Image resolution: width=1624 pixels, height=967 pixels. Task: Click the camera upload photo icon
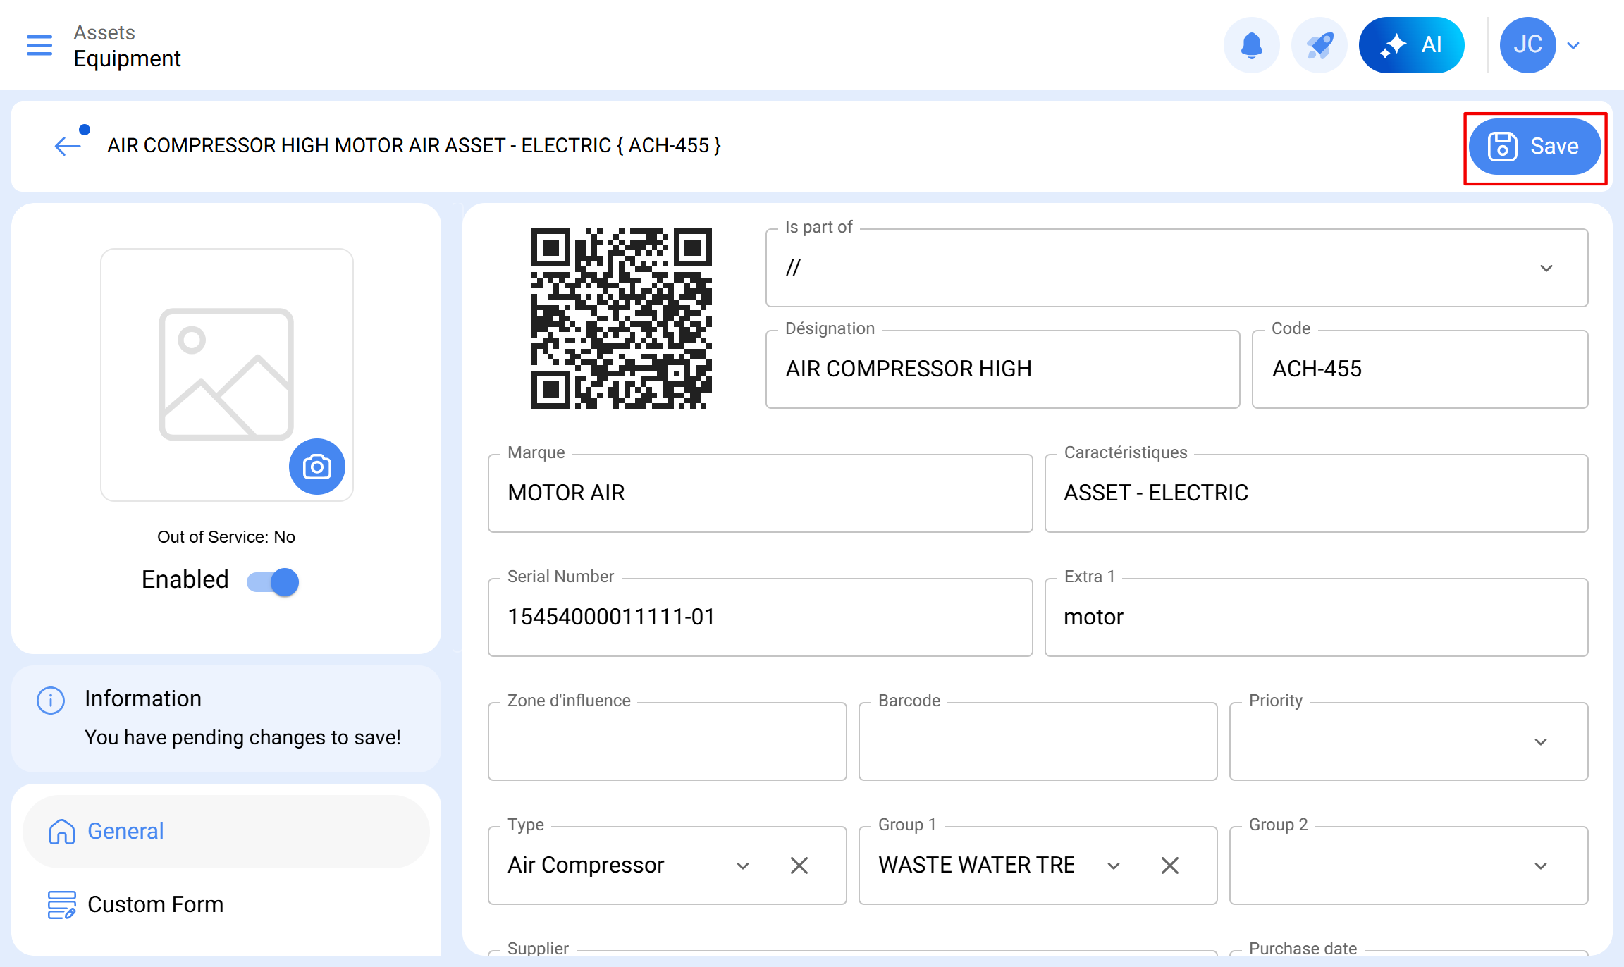coord(316,467)
